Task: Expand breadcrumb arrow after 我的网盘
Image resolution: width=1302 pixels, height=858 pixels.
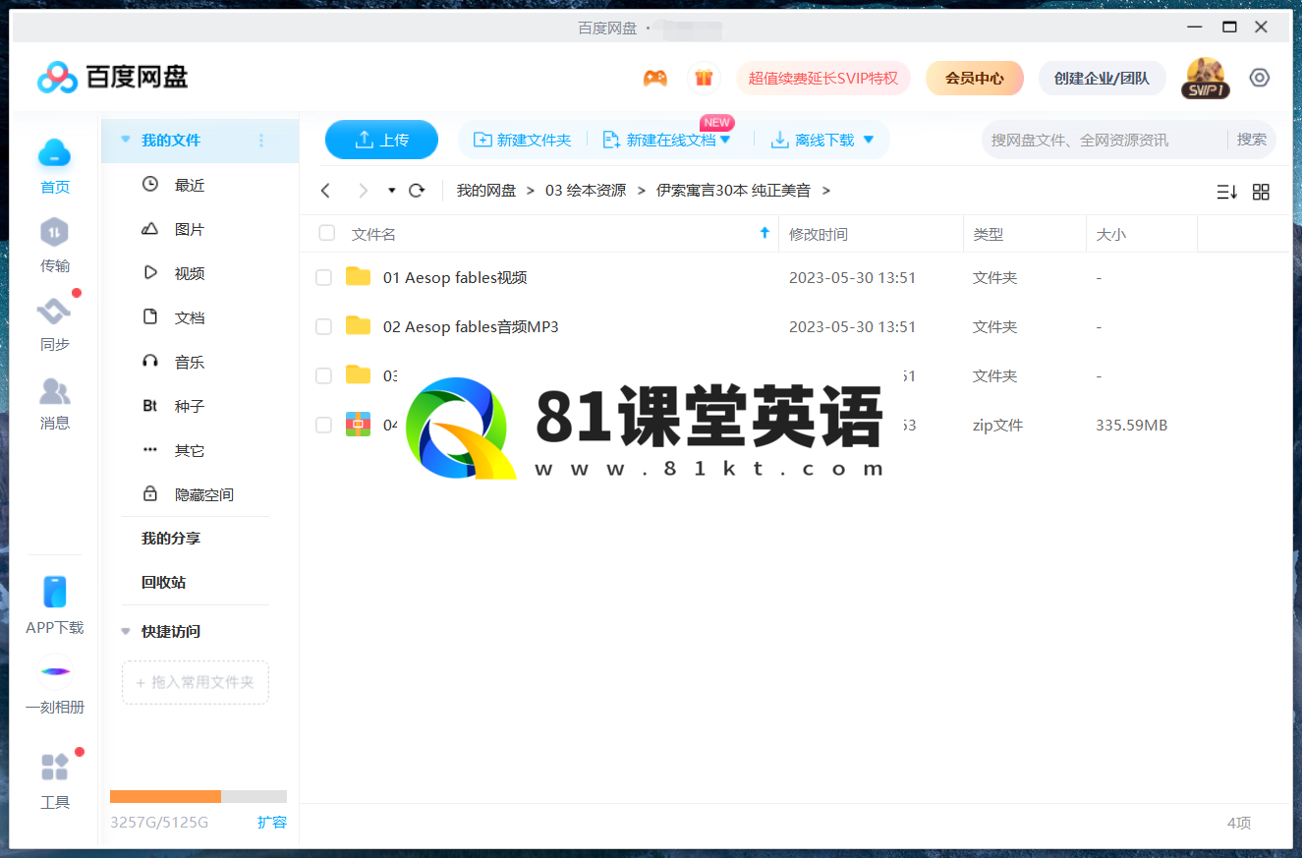Action: pos(531,191)
